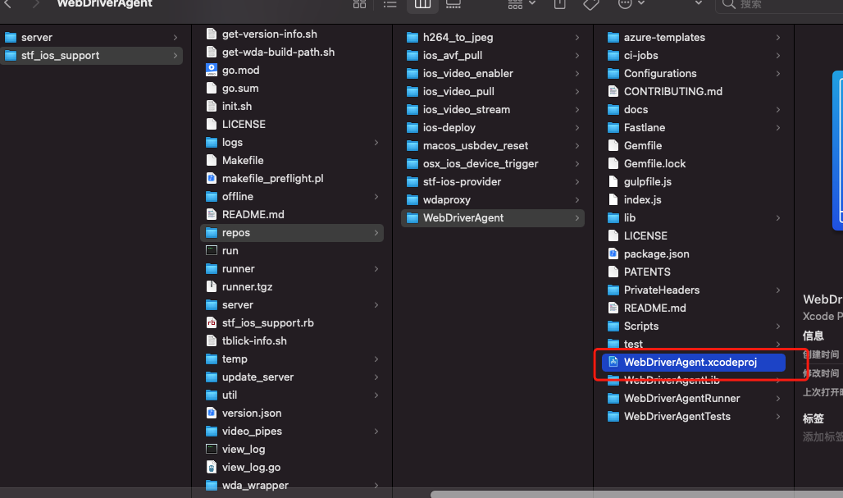Switch to list view in toolbar
The width and height of the screenshot is (843, 498).
tap(390, 4)
